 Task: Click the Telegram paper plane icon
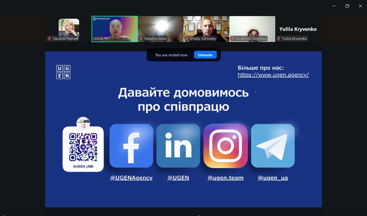(273, 146)
